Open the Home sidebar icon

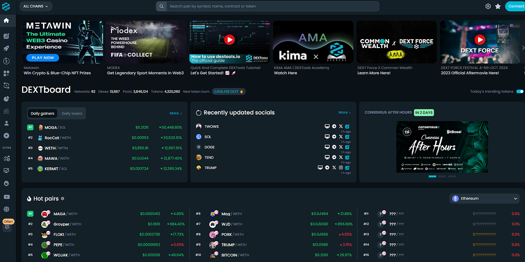tap(6, 21)
